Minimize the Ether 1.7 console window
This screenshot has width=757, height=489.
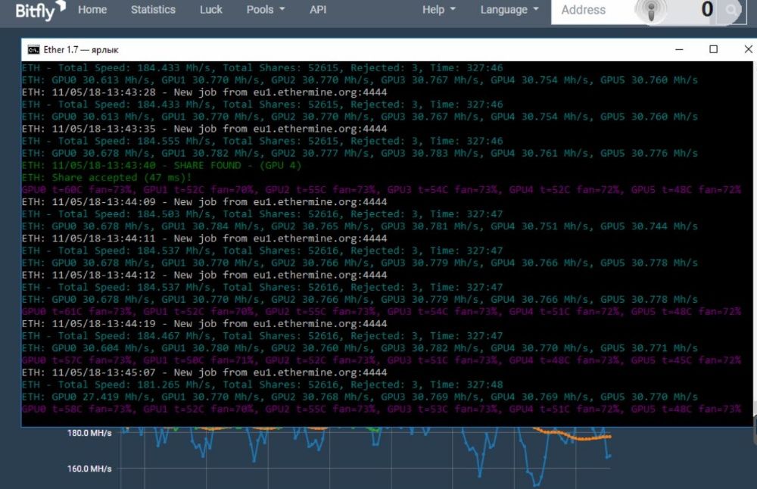pos(679,49)
